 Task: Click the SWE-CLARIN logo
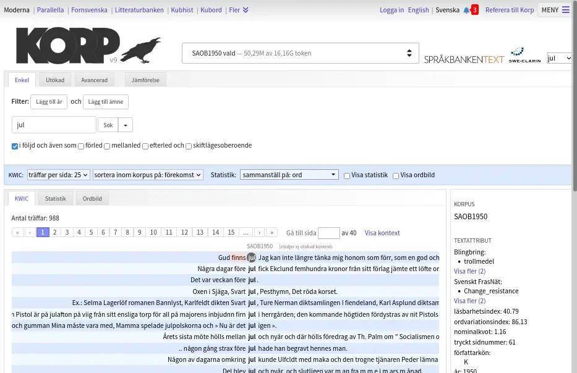(524, 54)
